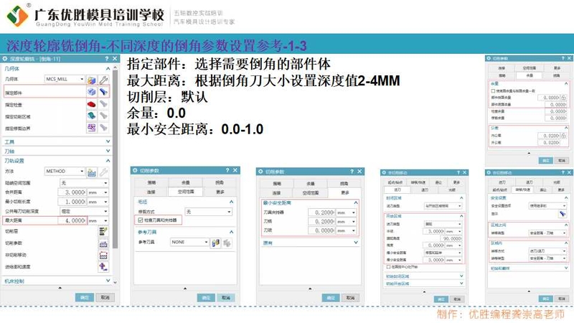Open the 切削参数 cutting parameters icon
The height and width of the screenshot is (323, 574).
103,243
